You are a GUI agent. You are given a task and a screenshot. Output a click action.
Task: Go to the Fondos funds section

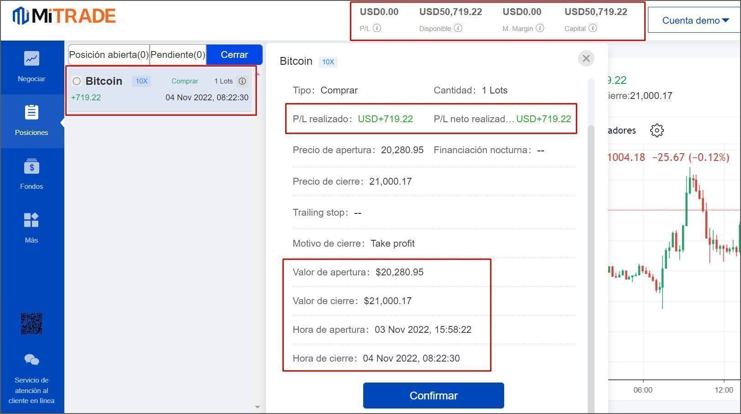tap(31, 174)
